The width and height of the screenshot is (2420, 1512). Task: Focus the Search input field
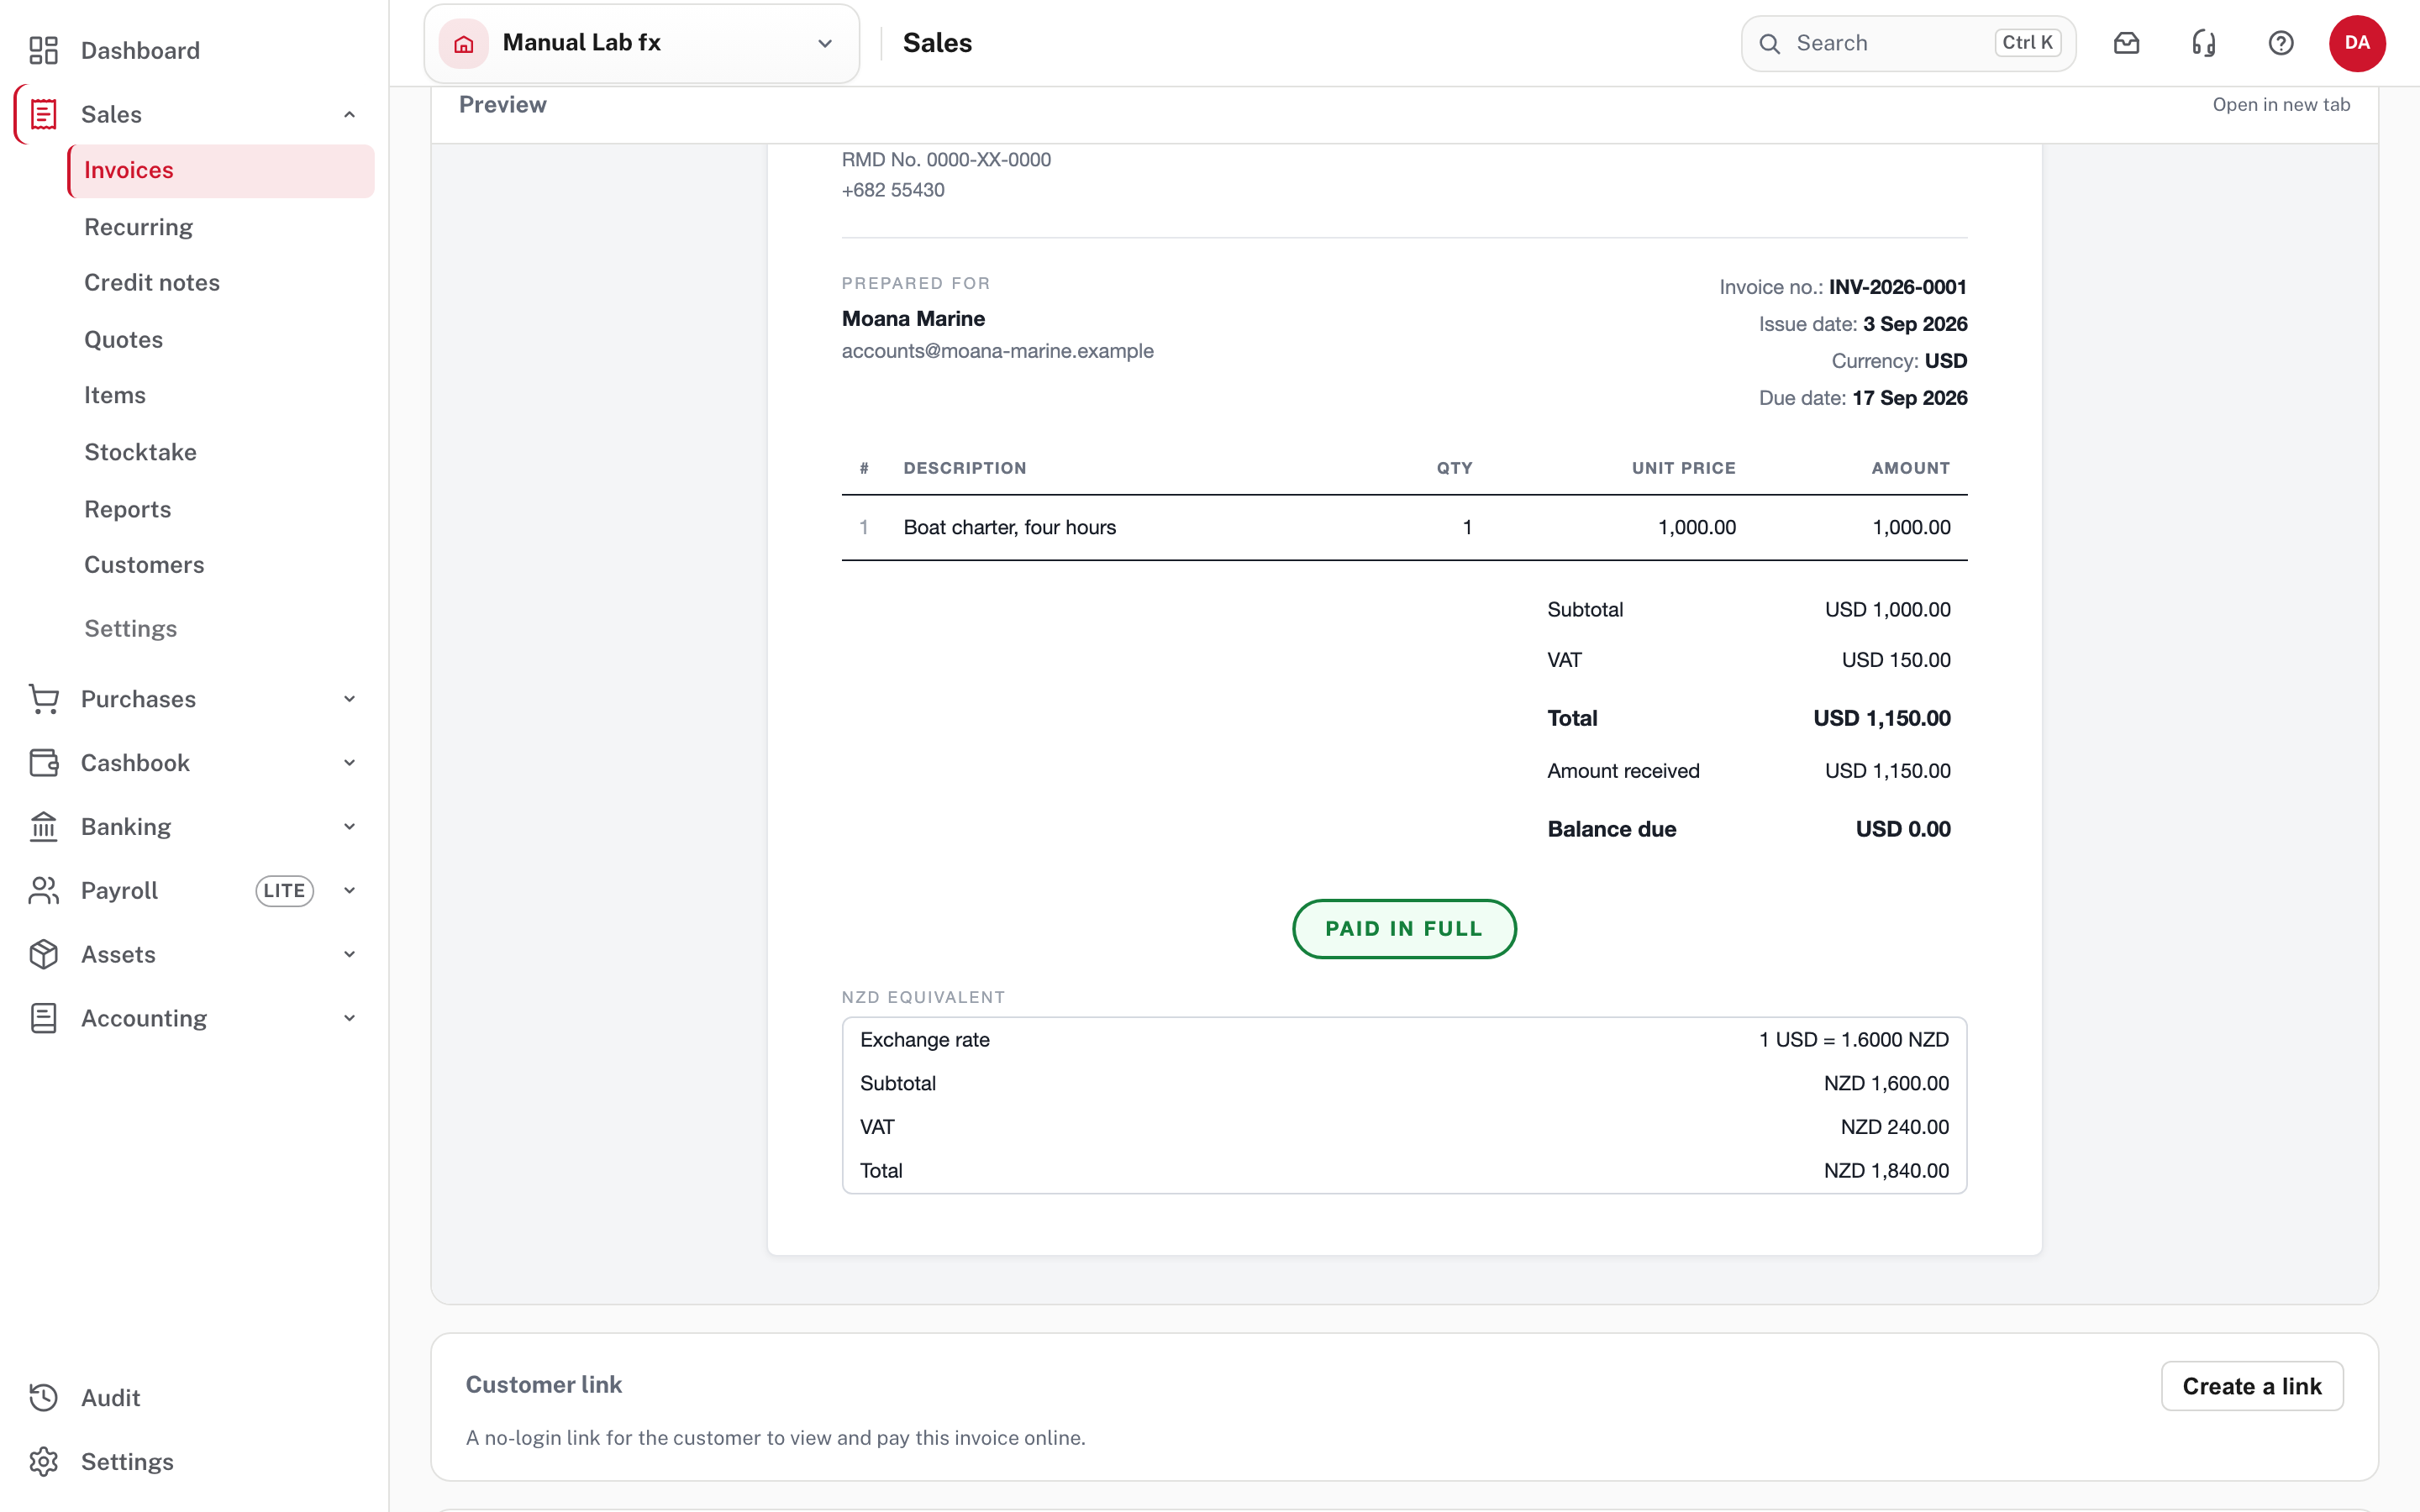1908,44
